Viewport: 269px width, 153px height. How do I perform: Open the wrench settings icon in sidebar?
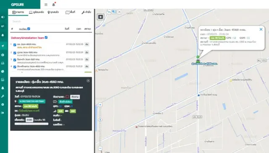[x=3, y=96]
